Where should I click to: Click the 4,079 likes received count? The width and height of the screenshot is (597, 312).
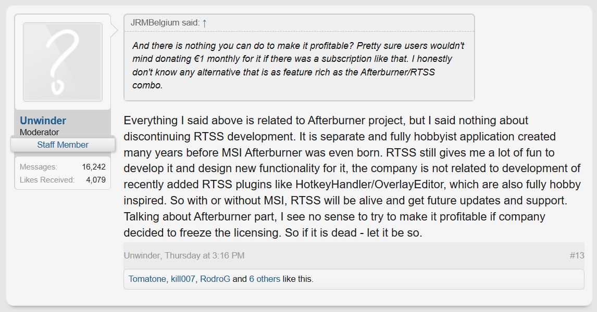(96, 180)
